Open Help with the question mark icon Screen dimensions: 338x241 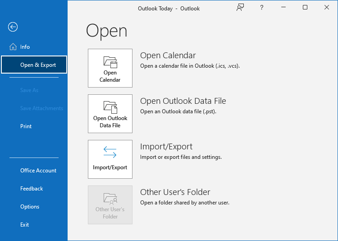coord(261,8)
